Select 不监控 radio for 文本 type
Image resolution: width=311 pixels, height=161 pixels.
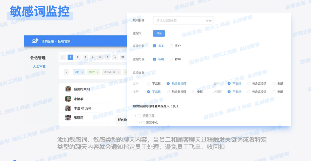click(x=149, y=84)
